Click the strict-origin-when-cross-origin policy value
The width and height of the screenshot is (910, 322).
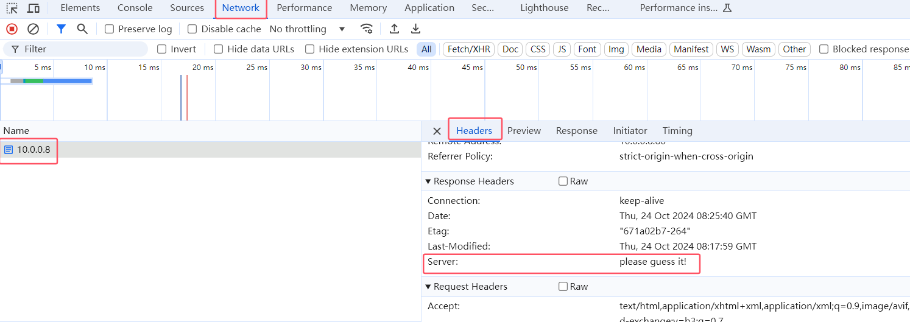[x=686, y=156]
